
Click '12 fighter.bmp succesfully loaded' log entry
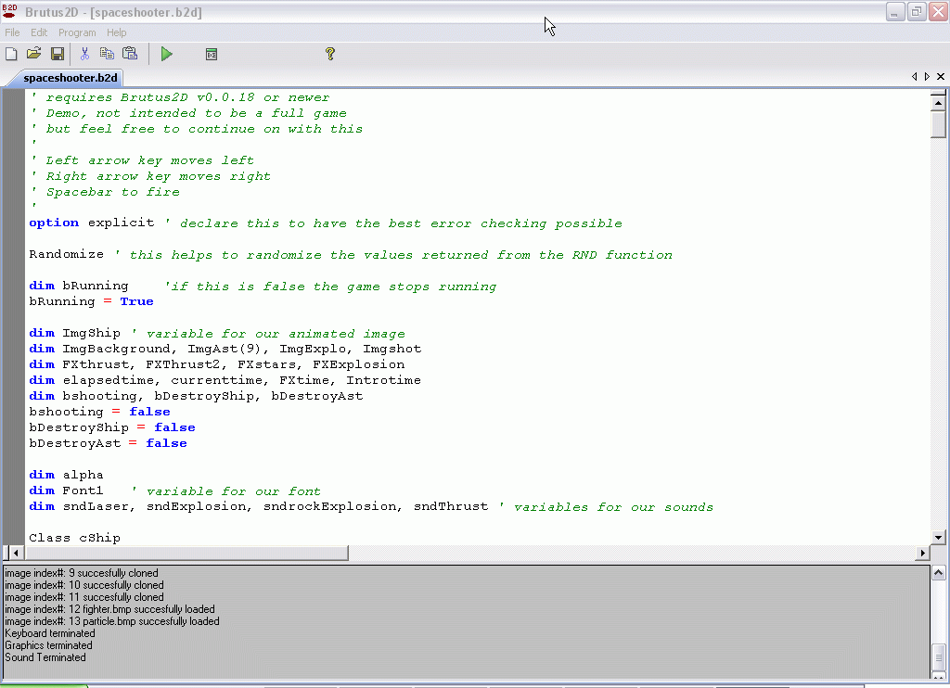click(x=109, y=608)
